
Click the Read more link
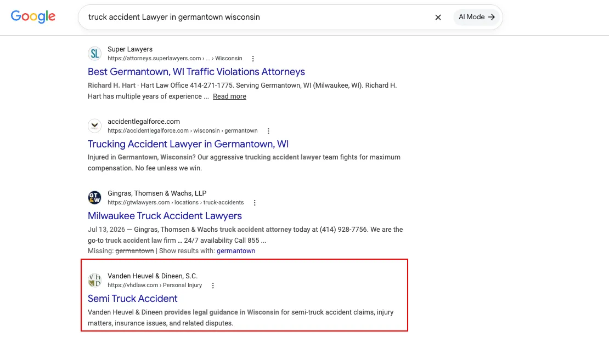point(229,96)
